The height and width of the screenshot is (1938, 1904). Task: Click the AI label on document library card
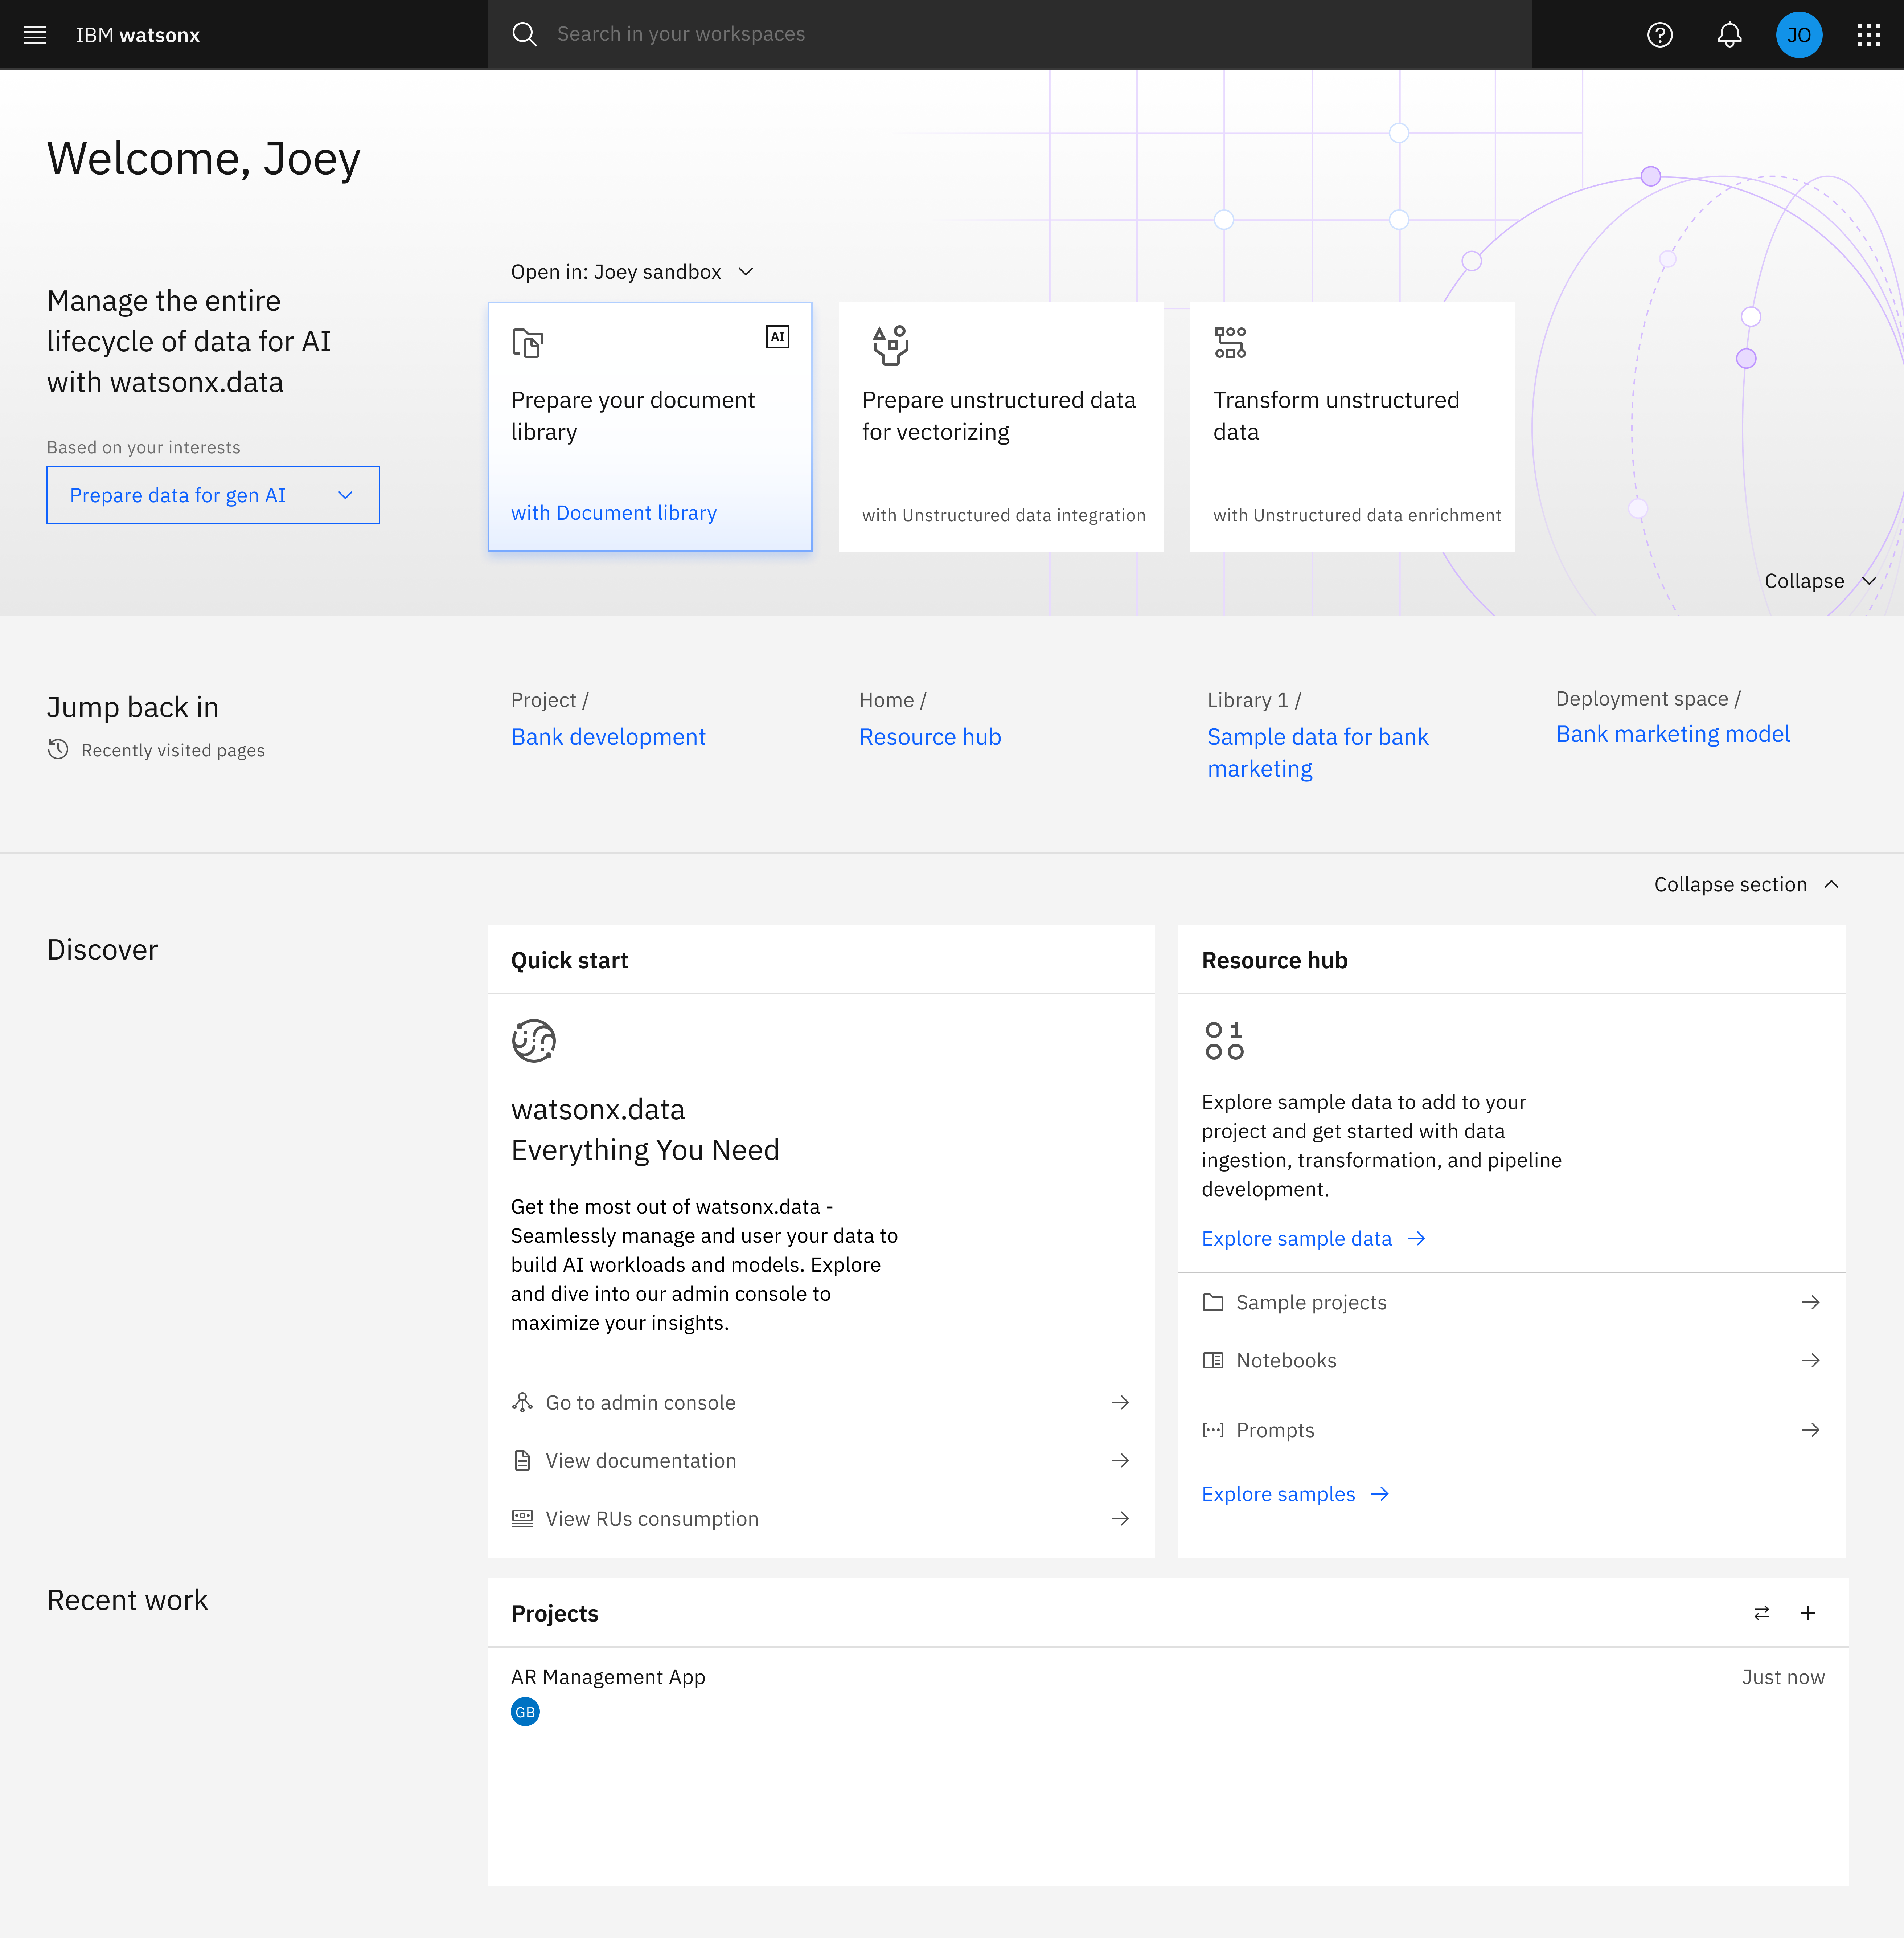click(x=777, y=337)
